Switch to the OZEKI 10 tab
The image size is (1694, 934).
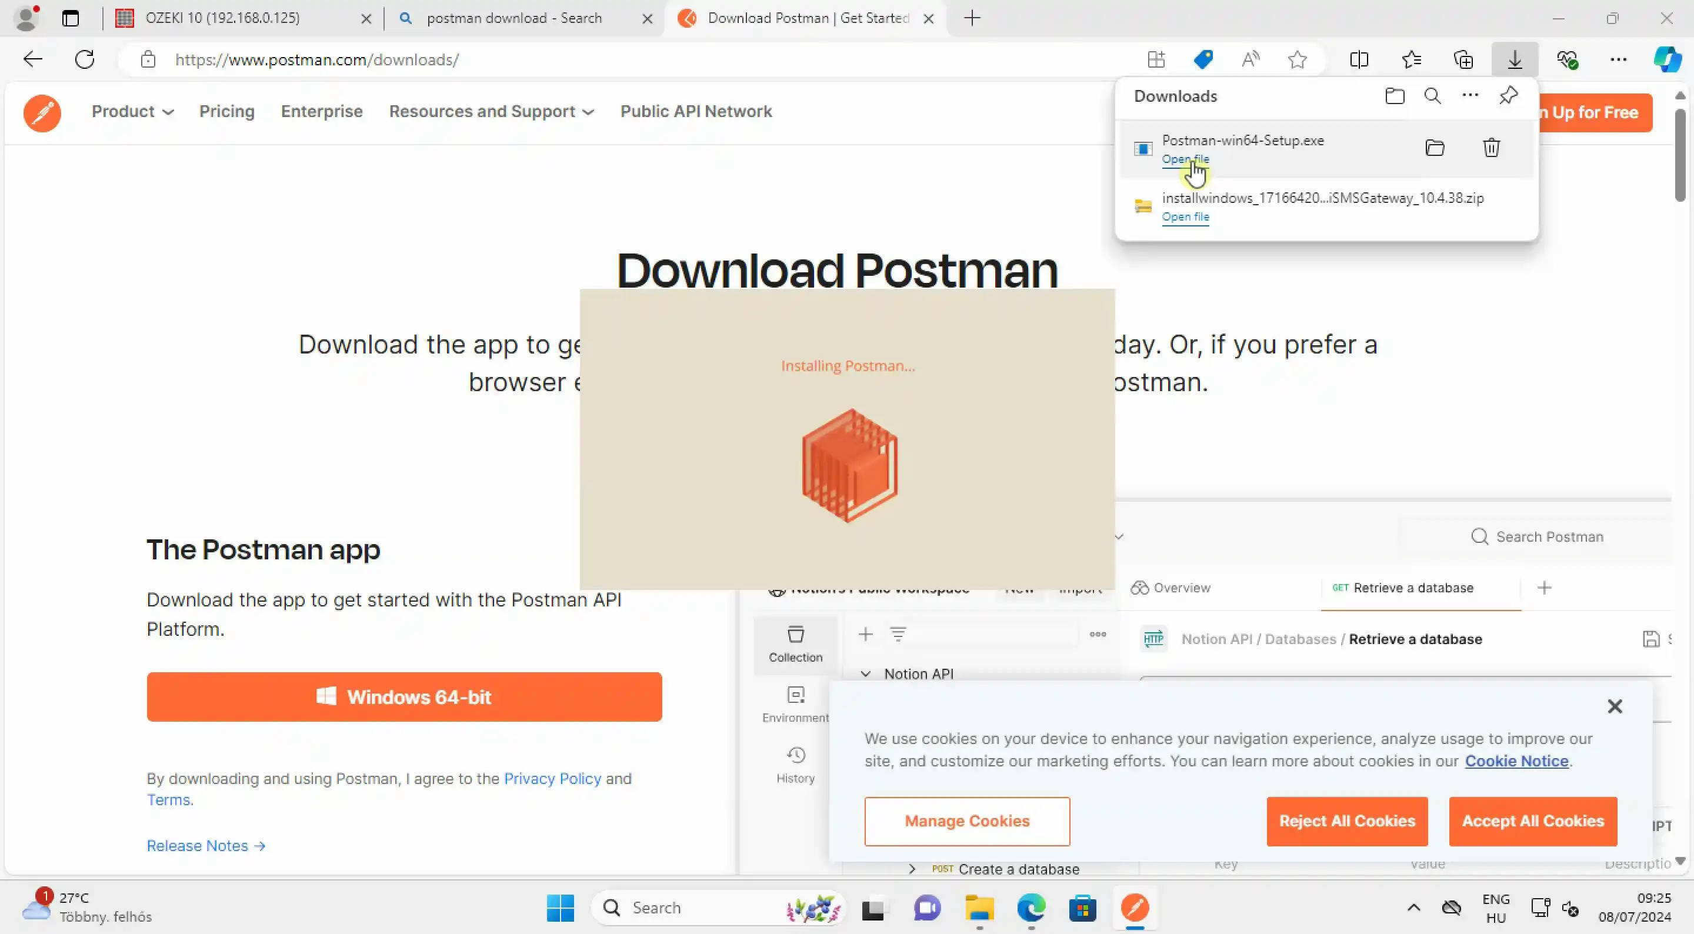tap(244, 18)
